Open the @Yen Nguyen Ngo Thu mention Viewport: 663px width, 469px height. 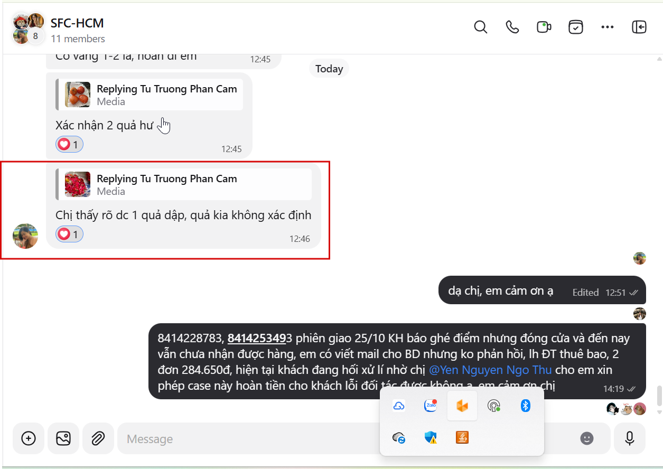click(490, 370)
